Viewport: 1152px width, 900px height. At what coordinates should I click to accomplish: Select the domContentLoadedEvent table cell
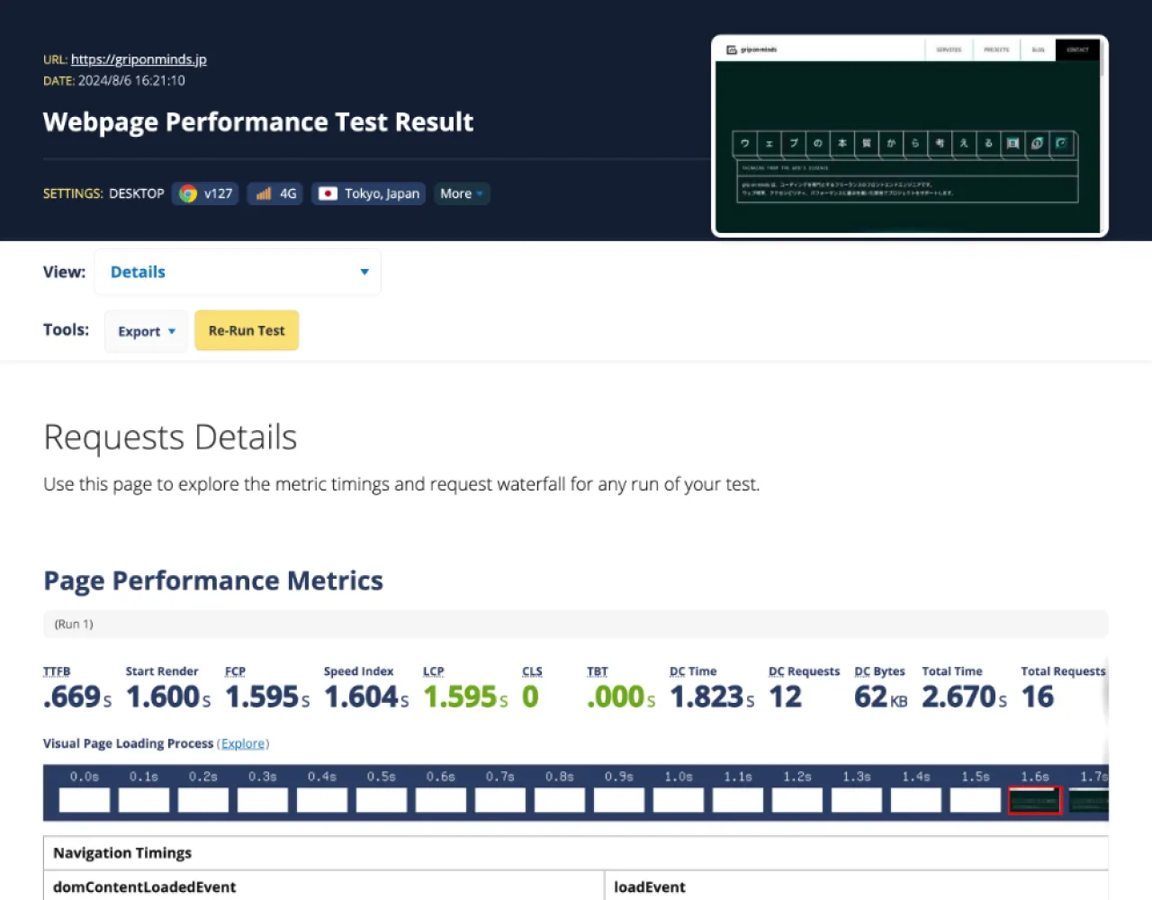[143, 886]
